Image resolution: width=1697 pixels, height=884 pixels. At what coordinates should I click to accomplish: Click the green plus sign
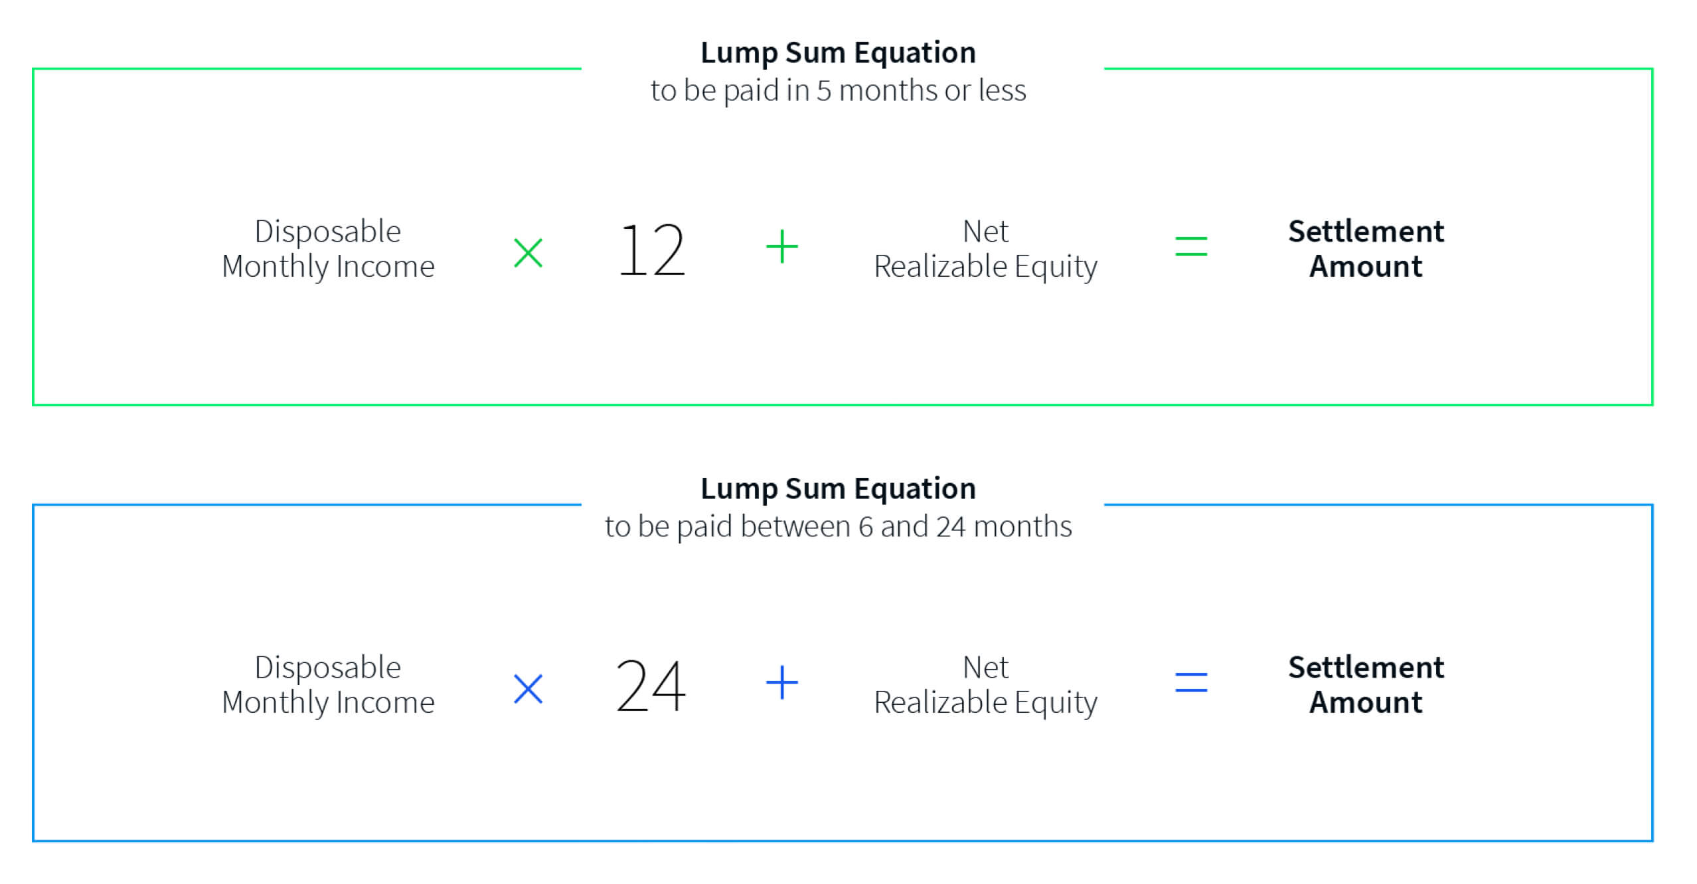(782, 247)
